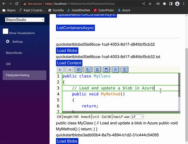The height and width of the screenshot is (144, 188).
Task: Reload the page with refresh icon
Action: pyautogui.click(x=17, y=4)
